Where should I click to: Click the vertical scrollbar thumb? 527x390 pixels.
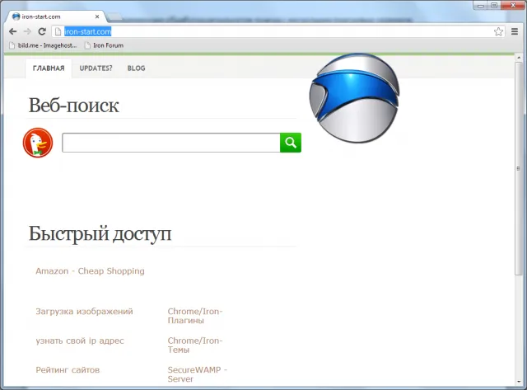(519, 168)
